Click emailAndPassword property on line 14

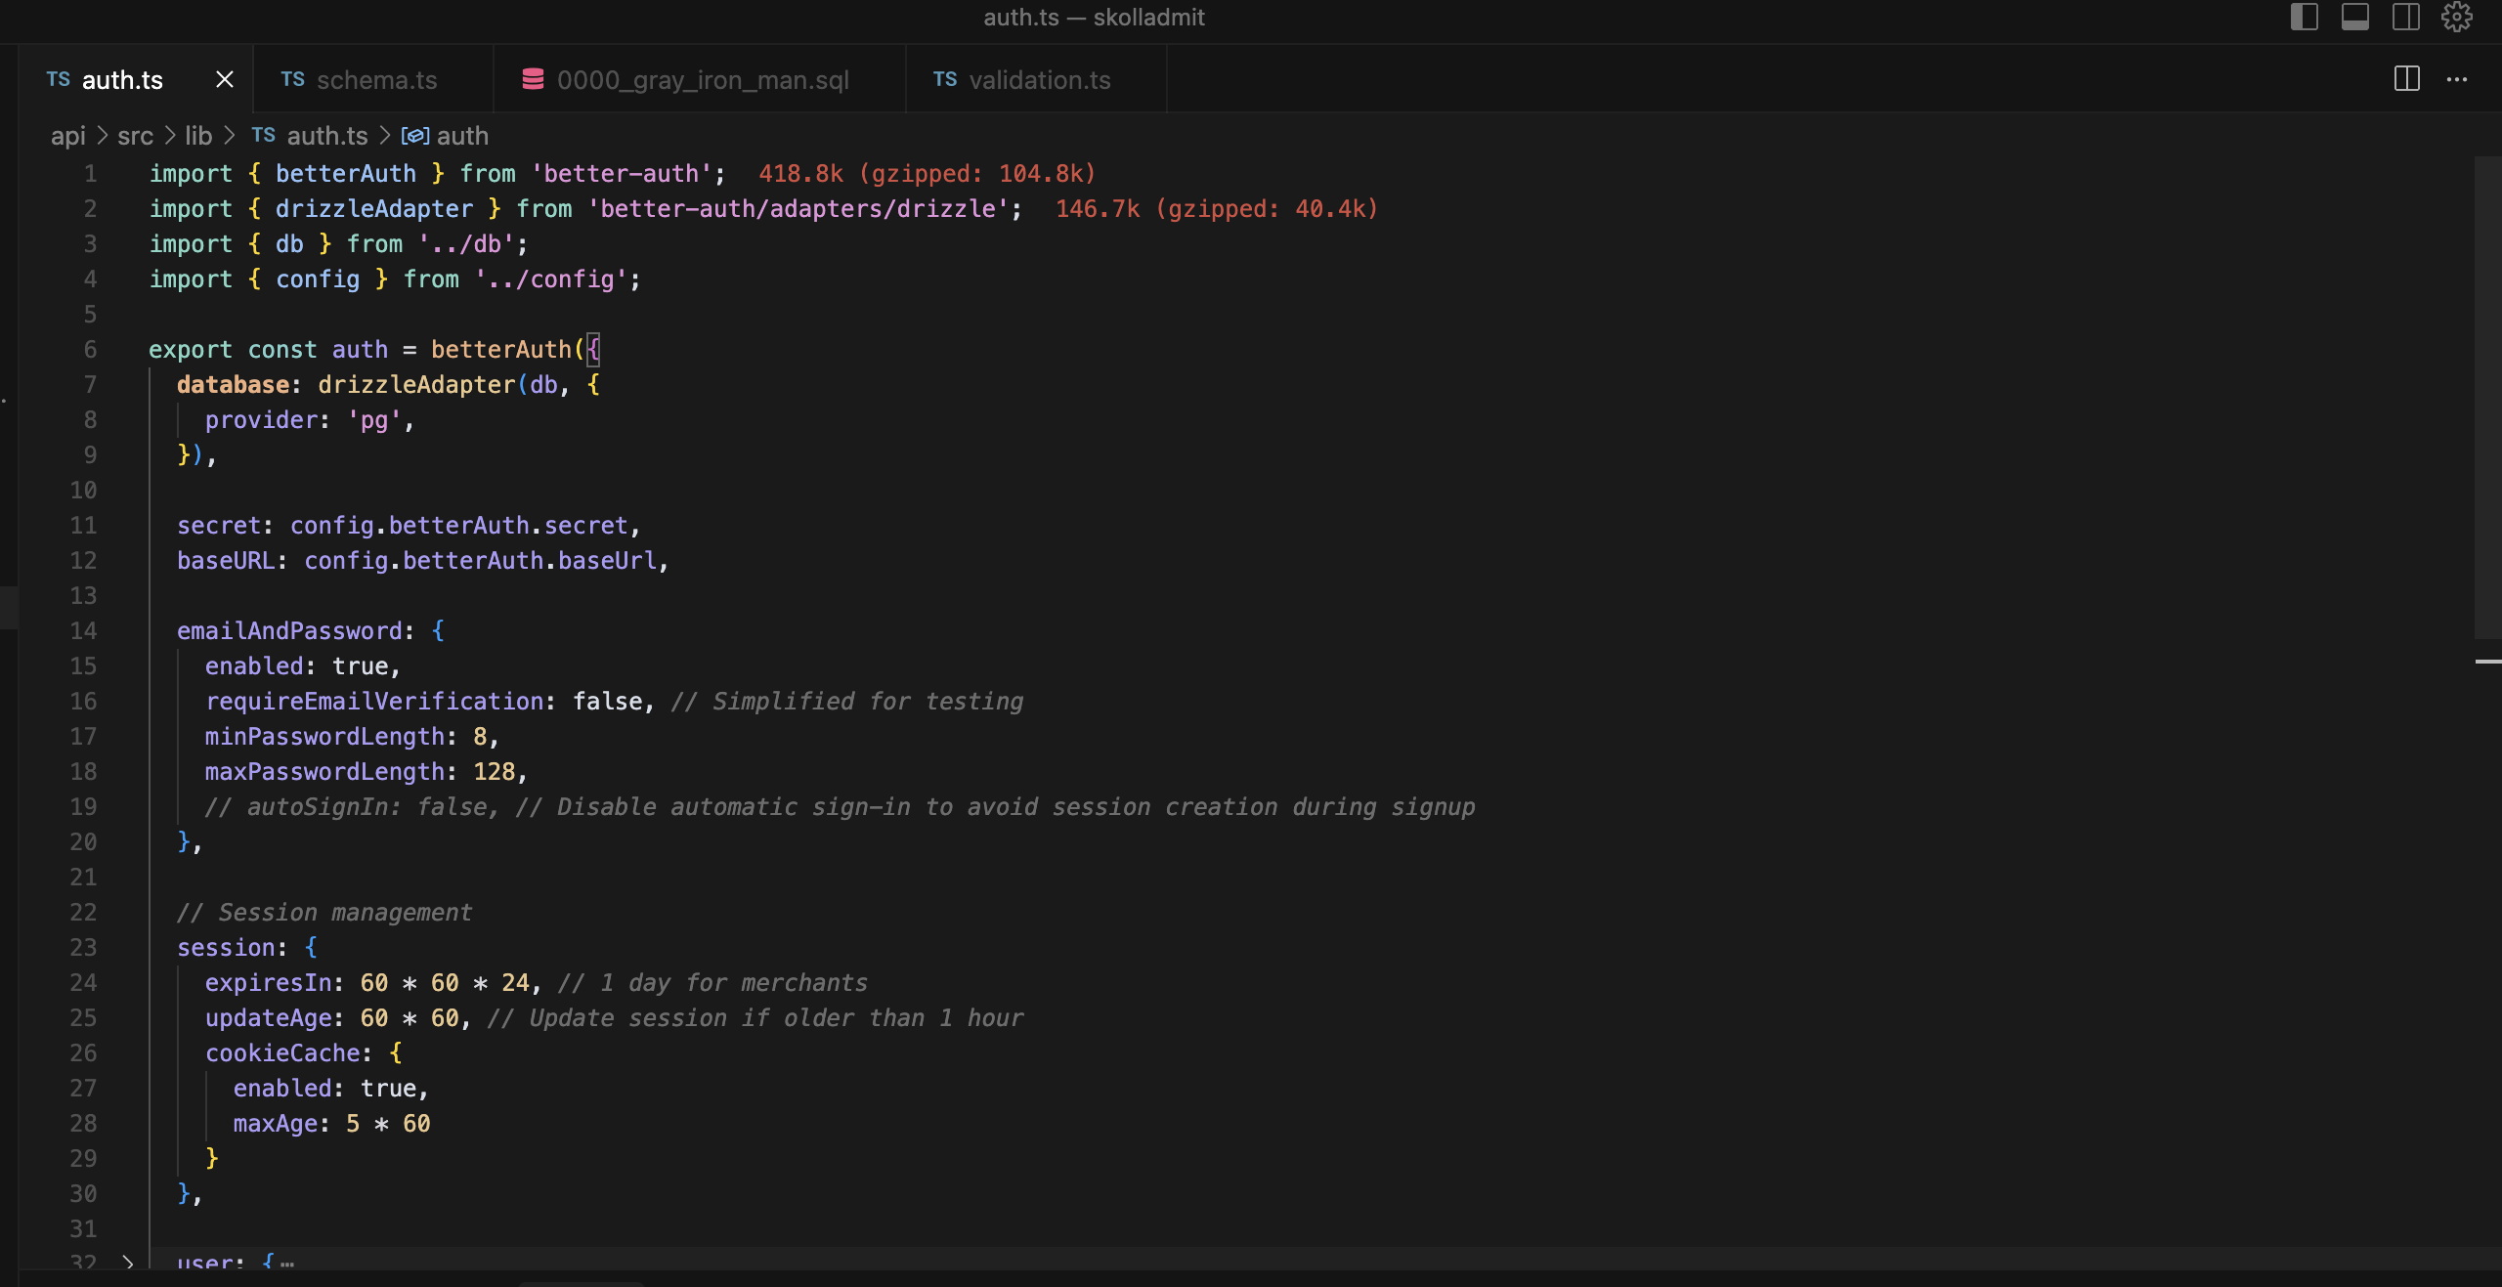289,631
